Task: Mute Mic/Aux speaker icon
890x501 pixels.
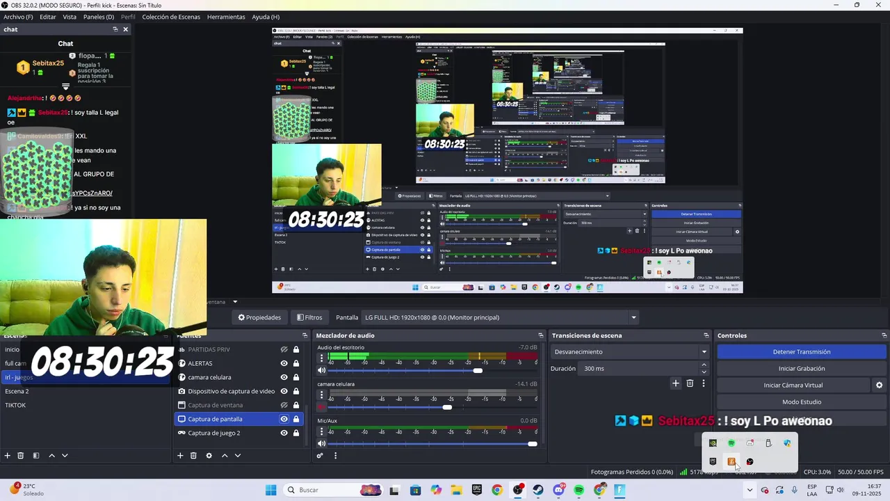Action: pyautogui.click(x=321, y=444)
